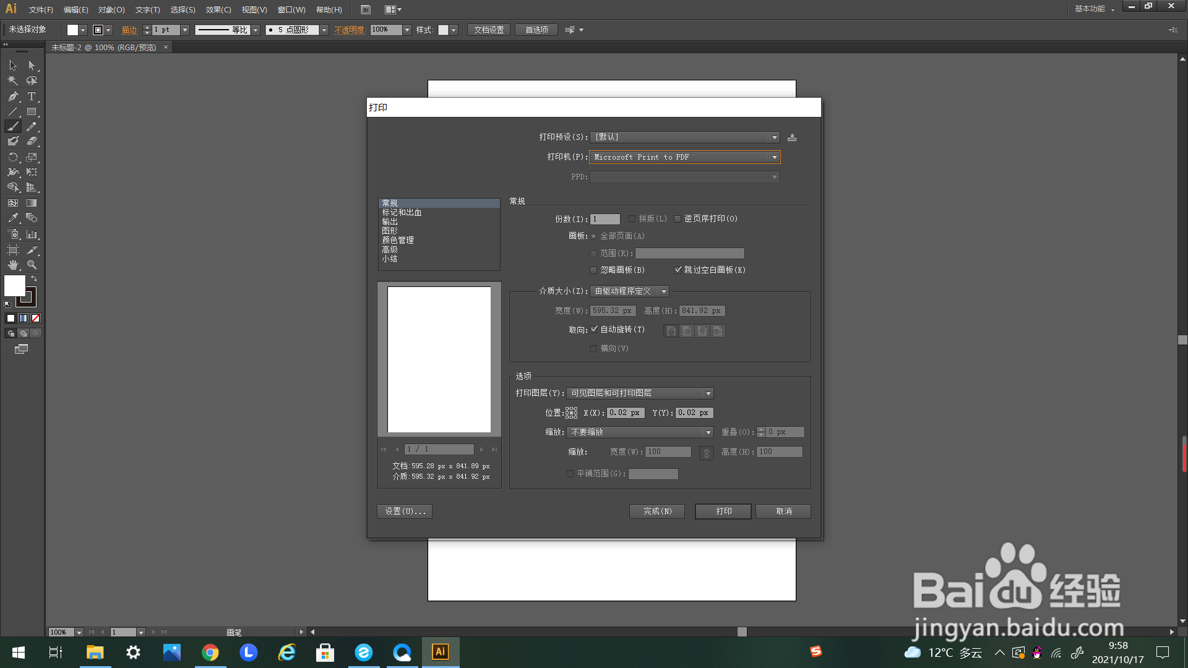Viewport: 1188px width, 668px height.
Task: Select the Pen tool
Action: [13, 96]
